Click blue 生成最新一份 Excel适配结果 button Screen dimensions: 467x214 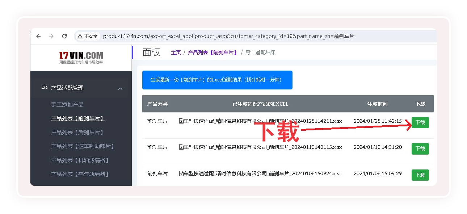217,80
